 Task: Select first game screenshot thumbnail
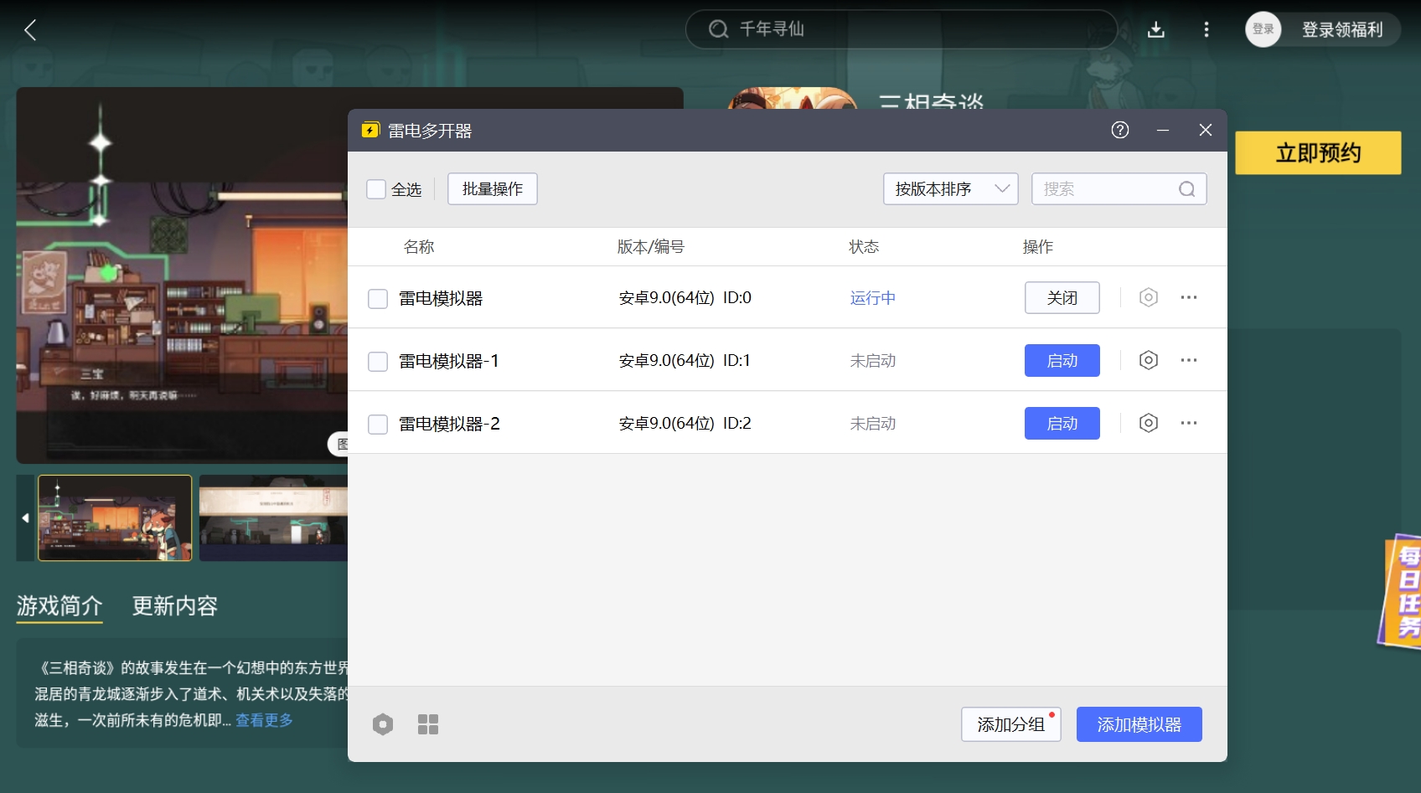click(x=115, y=518)
